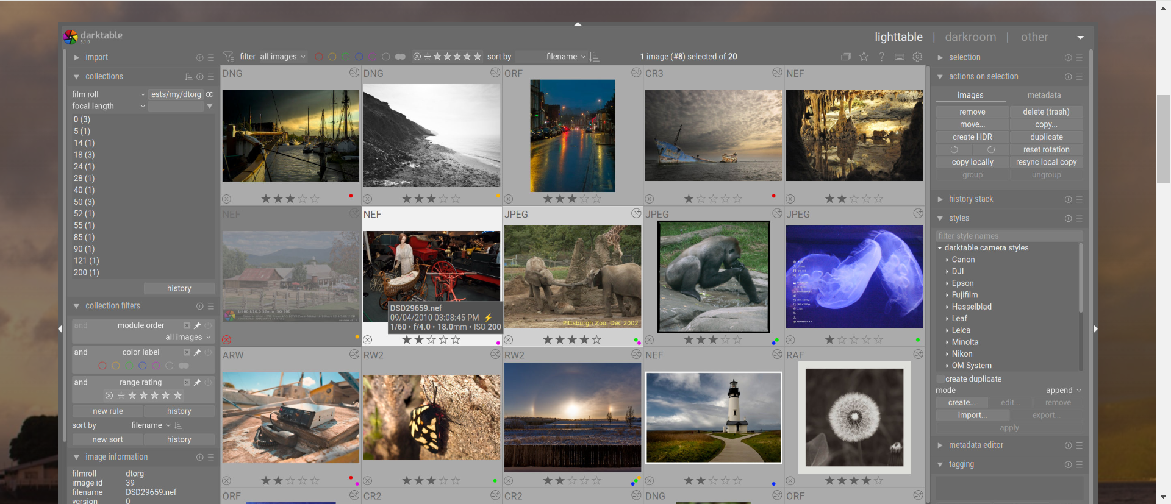Toggle film roll rule visibility eye icon
Screen dimensions: 1171x504
click(210, 94)
